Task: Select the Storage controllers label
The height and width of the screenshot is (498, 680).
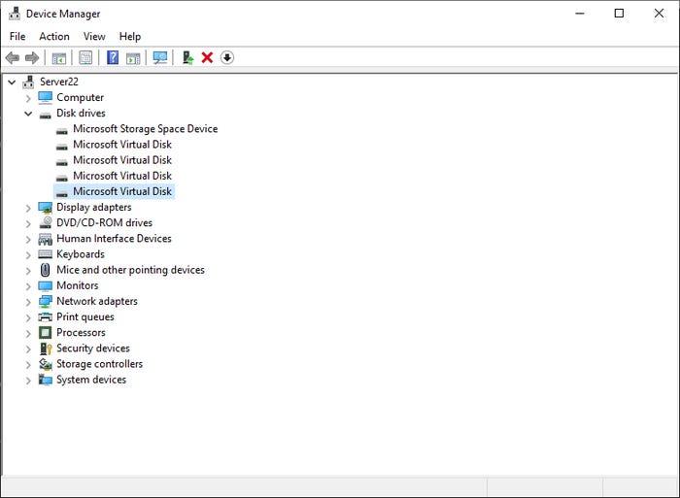Action: click(x=99, y=364)
